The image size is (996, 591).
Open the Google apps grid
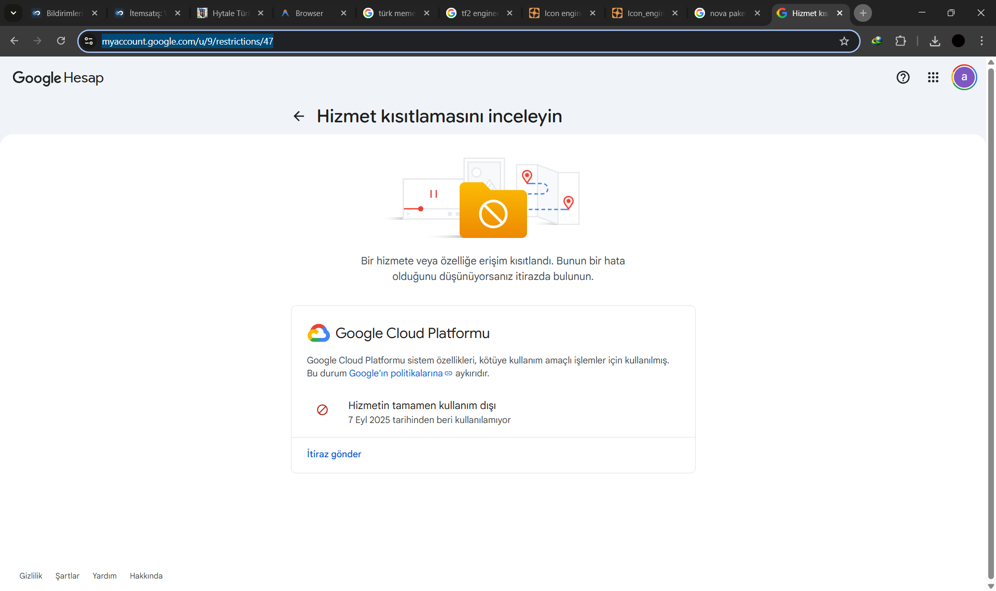933,77
